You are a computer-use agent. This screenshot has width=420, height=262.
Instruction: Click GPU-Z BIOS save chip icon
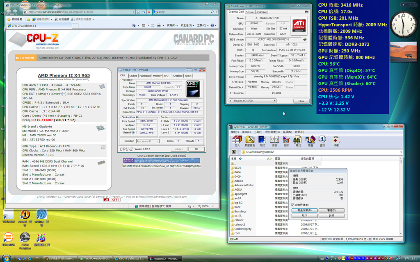tap(305, 39)
